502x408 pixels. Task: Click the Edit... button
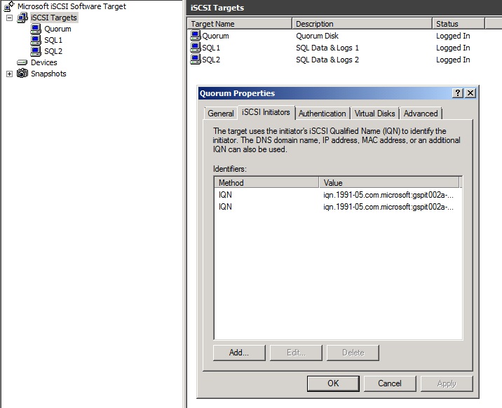(x=296, y=353)
